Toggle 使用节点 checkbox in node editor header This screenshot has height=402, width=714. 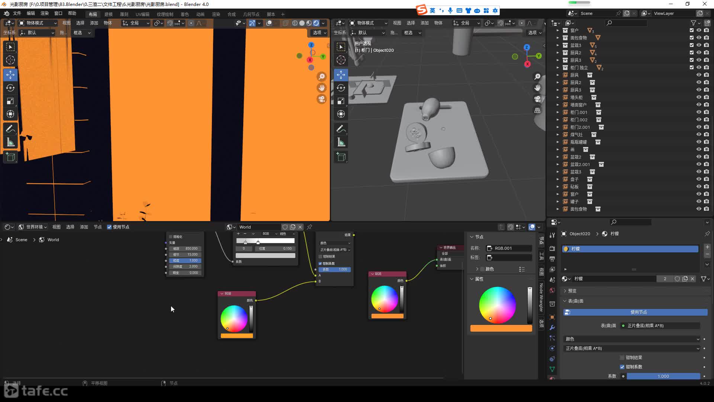coord(109,227)
